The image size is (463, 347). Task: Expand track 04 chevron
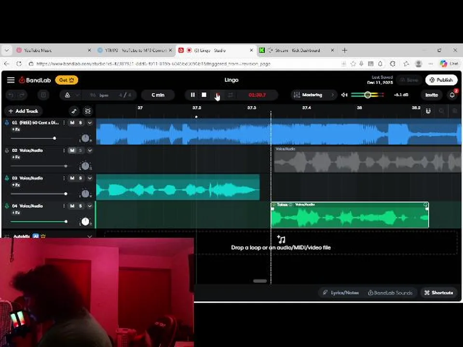tap(90, 206)
